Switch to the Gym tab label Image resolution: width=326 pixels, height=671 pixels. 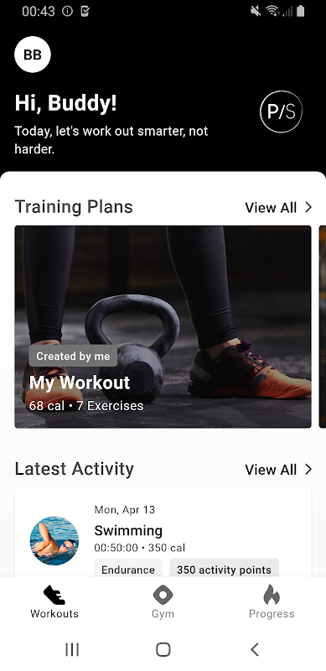click(x=163, y=614)
